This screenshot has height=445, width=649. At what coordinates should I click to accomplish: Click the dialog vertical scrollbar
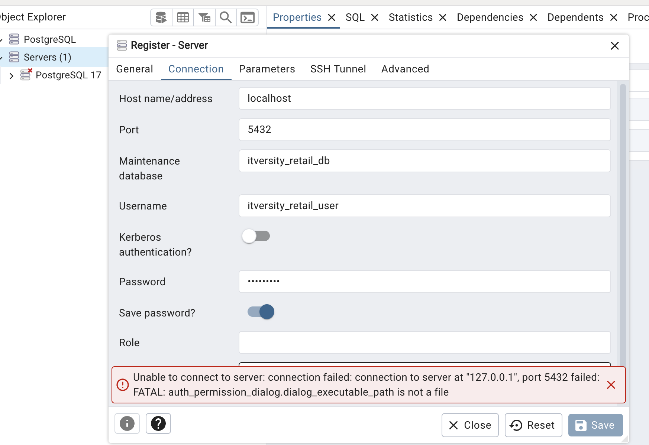[x=623, y=223]
